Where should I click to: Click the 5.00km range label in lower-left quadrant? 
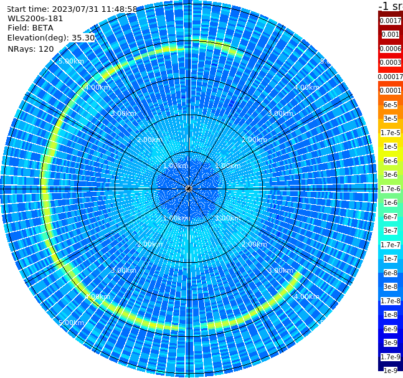(71, 323)
